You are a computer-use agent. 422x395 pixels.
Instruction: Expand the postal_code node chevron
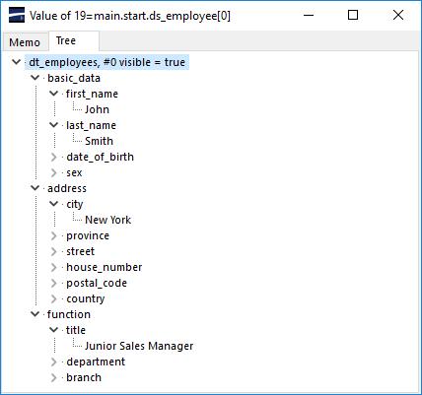tap(54, 283)
